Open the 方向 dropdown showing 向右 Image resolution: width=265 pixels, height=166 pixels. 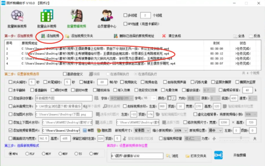point(194,98)
